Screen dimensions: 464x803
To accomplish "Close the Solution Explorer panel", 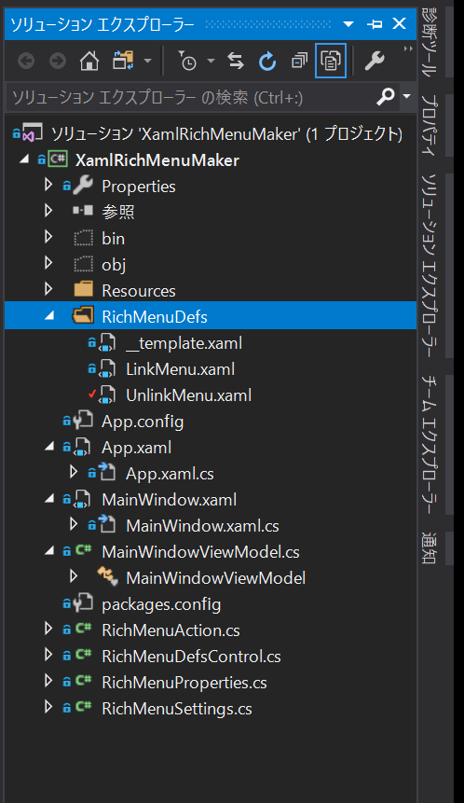I will [399, 23].
